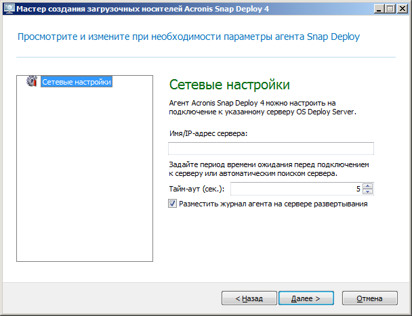Toggle Разместить журнал агента на сервере checkbox
This screenshot has height=316, width=412.
[x=172, y=204]
